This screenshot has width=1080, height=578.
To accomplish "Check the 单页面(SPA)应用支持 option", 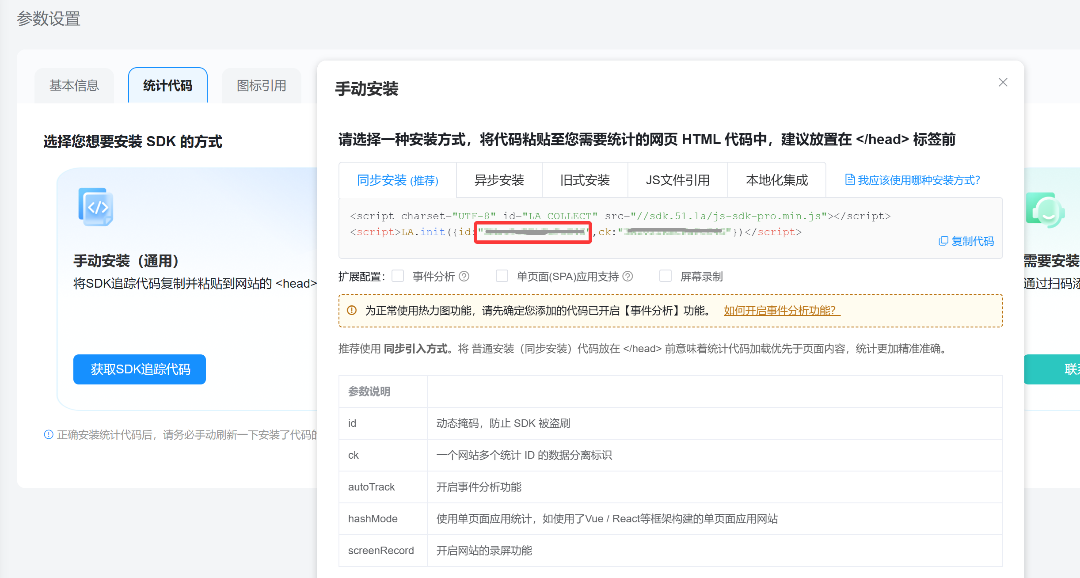I will 502,276.
